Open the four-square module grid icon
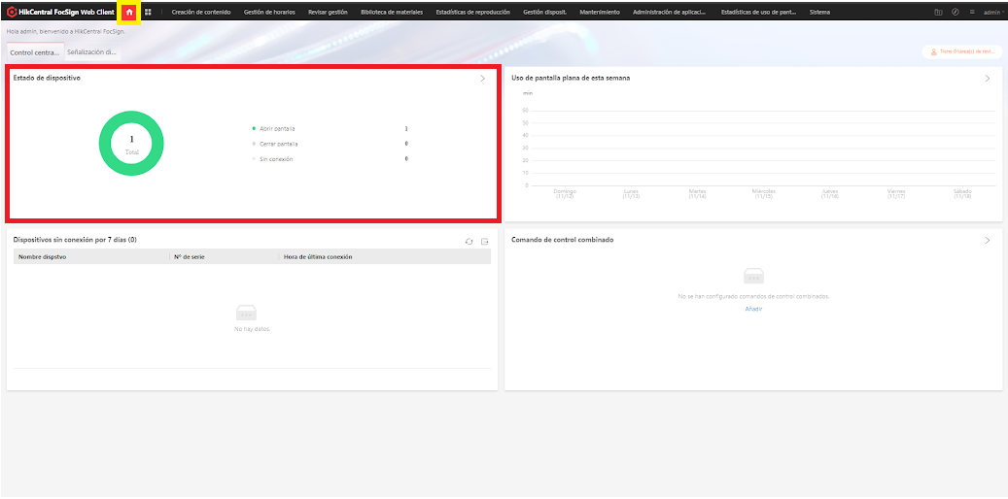Screen dimensions: 1008x499 pyautogui.click(x=148, y=13)
